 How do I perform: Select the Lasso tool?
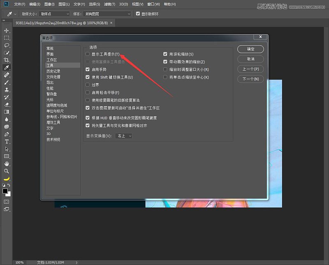click(6, 46)
